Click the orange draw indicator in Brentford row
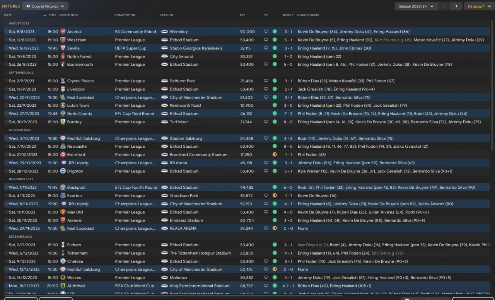The image size is (495, 300). click(x=275, y=155)
